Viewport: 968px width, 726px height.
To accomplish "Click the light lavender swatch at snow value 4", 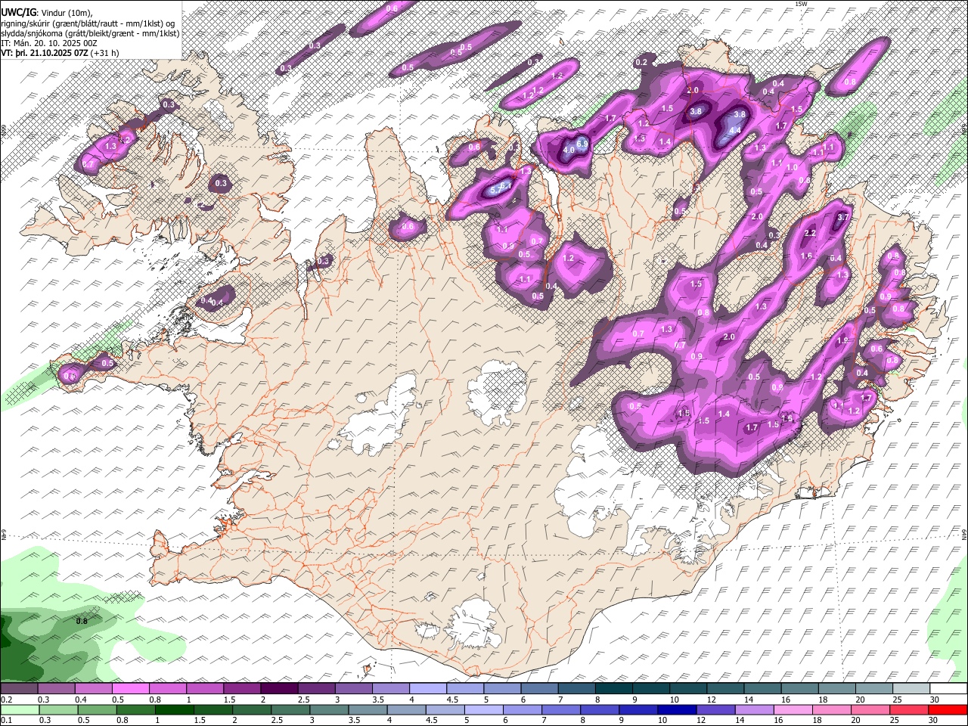I will [x=427, y=688].
